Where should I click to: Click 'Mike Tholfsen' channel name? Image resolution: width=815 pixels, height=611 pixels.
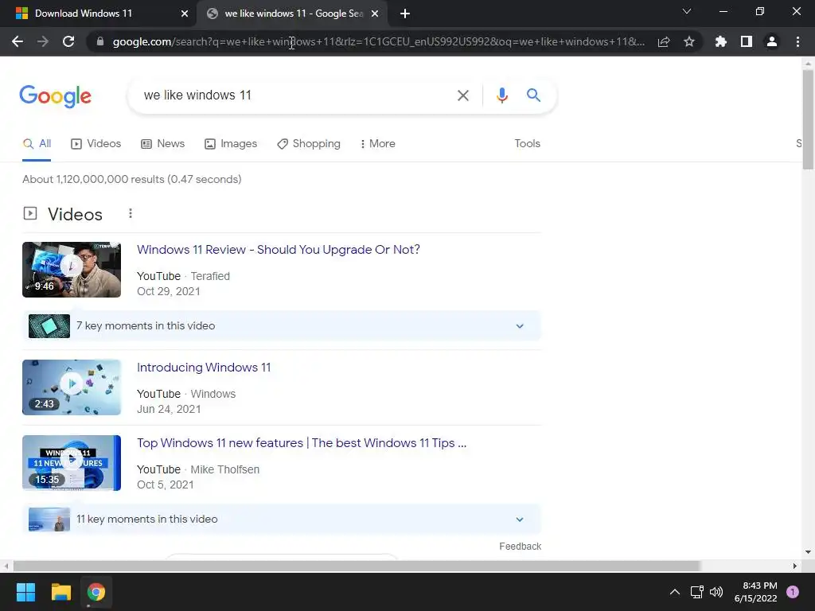[x=224, y=469]
